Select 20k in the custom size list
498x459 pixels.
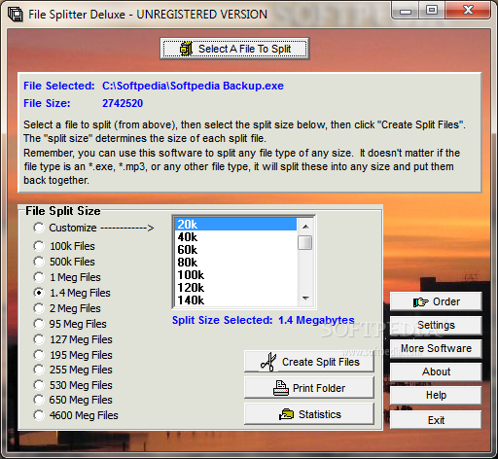coord(235,225)
